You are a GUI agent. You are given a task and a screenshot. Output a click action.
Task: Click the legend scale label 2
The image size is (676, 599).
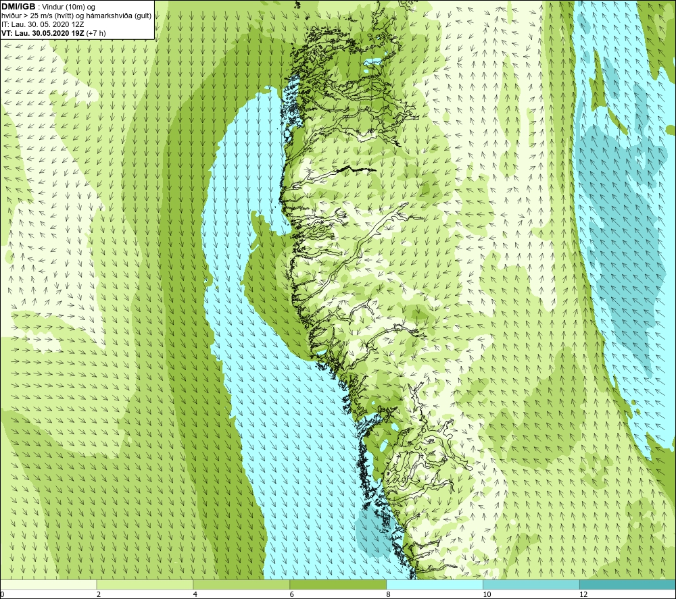[x=99, y=594]
